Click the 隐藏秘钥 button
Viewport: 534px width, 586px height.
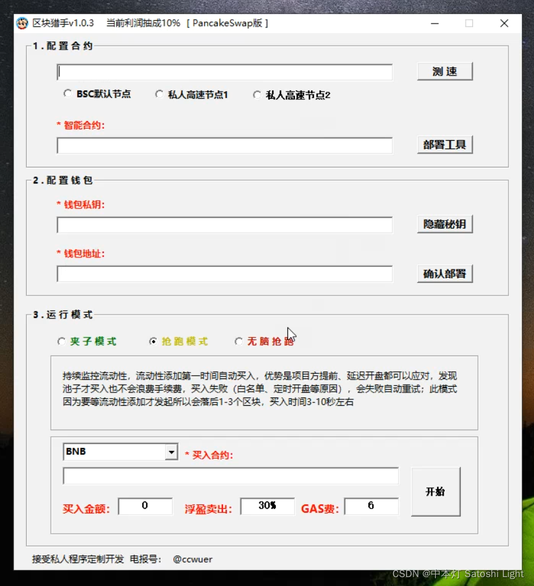[445, 224]
